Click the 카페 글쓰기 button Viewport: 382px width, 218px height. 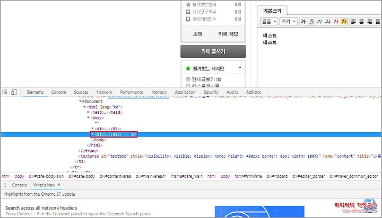(213, 51)
